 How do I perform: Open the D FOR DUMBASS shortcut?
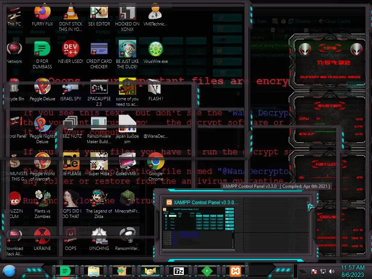click(x=43, y=55)
